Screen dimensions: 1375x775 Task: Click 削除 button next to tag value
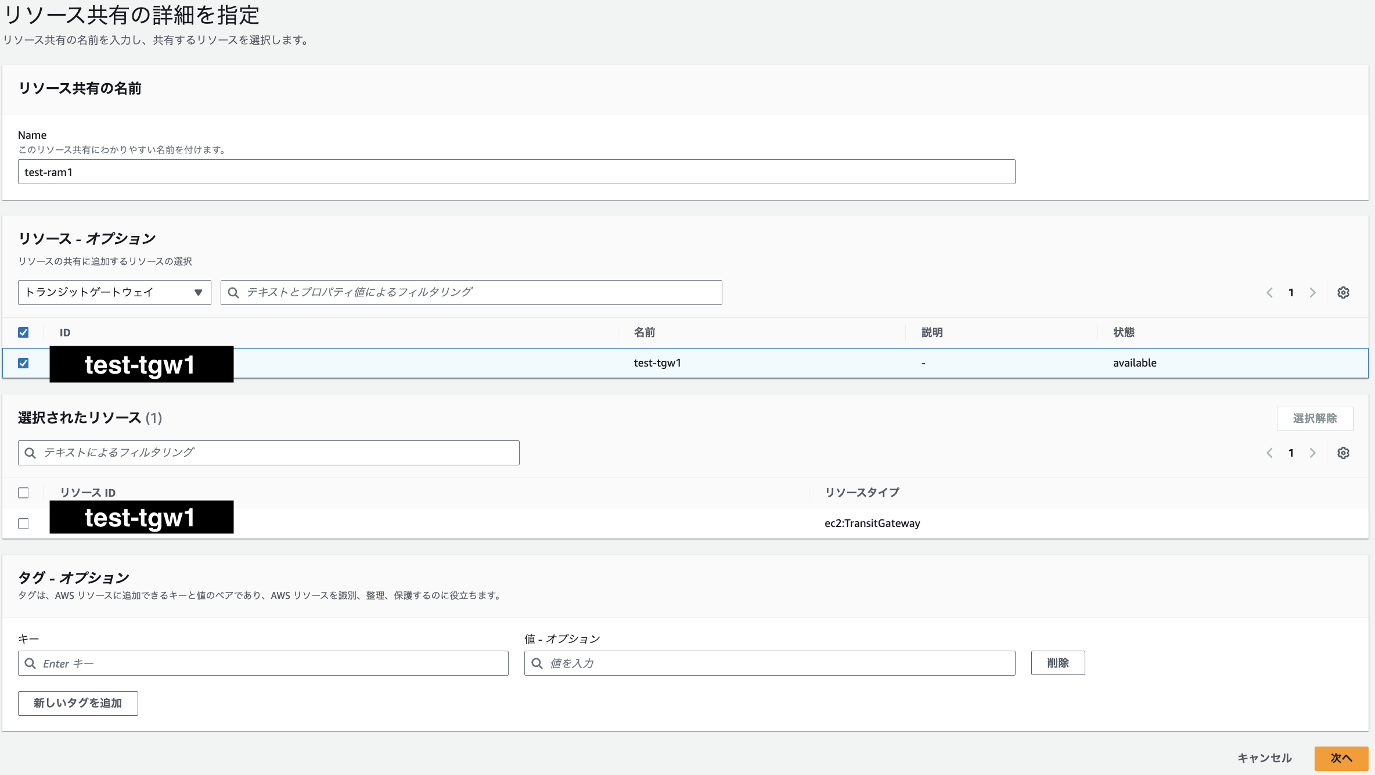click(1057, 663)
